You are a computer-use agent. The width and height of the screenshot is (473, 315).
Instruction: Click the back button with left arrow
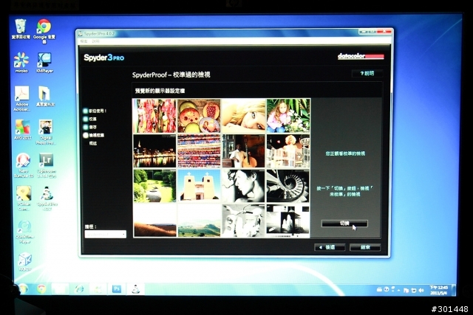pyautogui.click(x=330, y=247)
